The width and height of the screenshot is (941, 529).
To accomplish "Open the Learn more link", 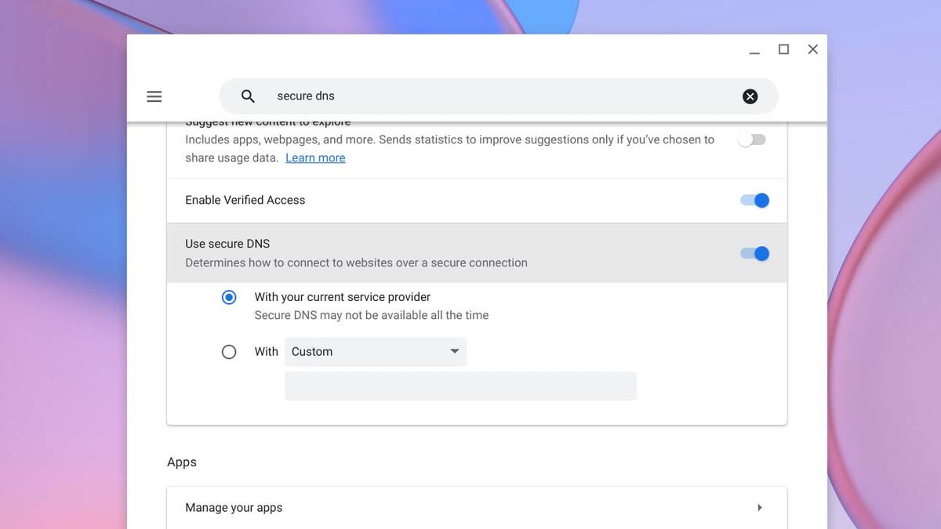I will click(315, 158).
